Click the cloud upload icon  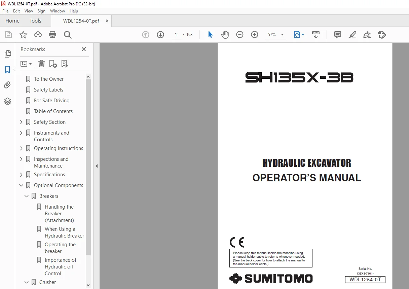pos(38,35)
